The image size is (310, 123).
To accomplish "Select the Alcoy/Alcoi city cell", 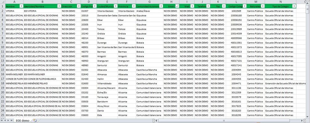I will pos(107,106).
